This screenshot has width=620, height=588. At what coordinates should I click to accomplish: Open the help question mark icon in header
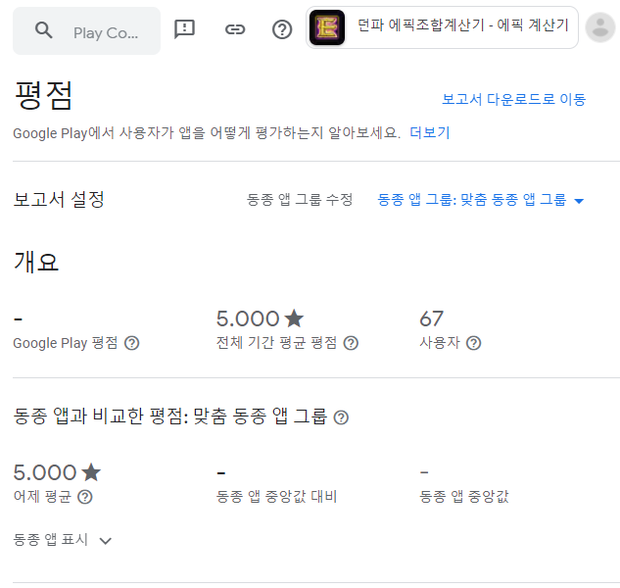pyautogui.click(x=282, y=29)
